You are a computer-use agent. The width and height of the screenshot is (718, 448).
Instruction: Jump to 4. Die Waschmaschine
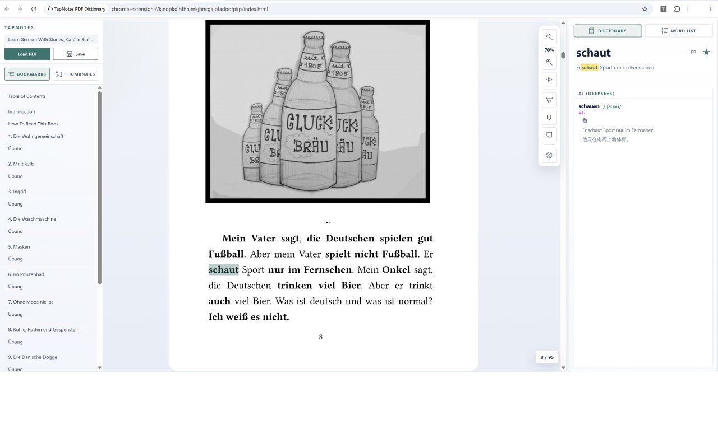click(32, 219)
